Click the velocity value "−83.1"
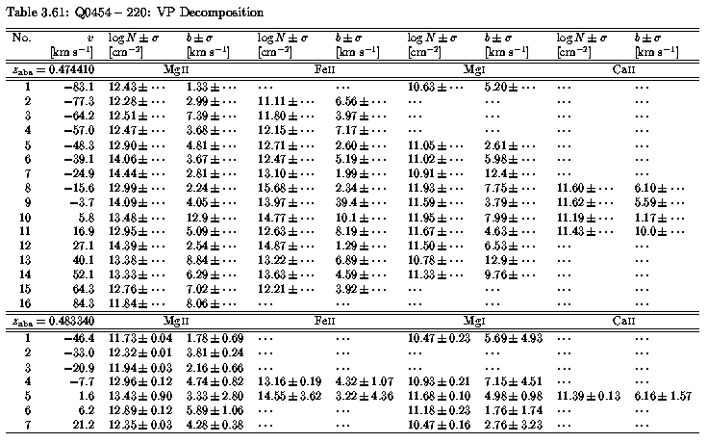707x443 pixels. point(79,87)
